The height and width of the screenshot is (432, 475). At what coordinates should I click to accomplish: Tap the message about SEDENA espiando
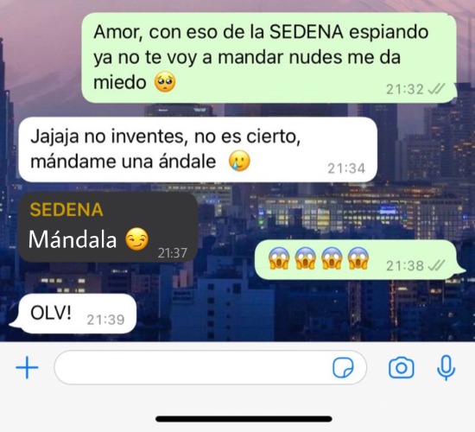[x=269, y=58]
